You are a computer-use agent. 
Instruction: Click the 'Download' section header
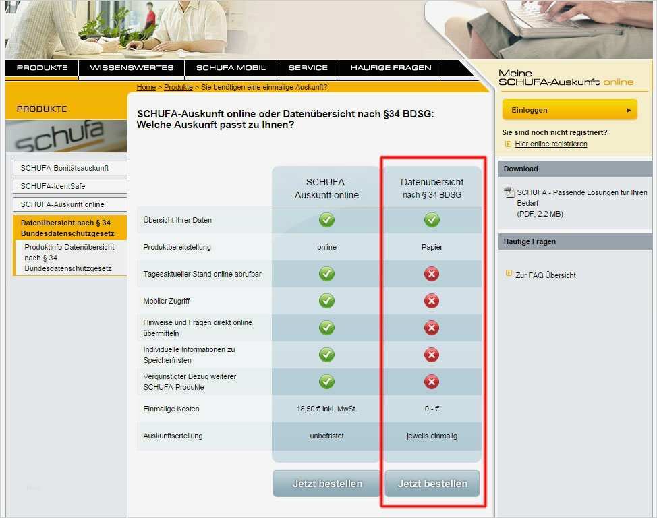(x=575, y=169)
